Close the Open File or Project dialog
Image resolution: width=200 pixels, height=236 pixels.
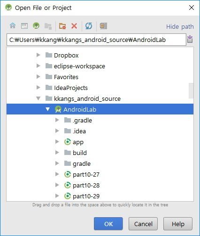click(192, 8)
